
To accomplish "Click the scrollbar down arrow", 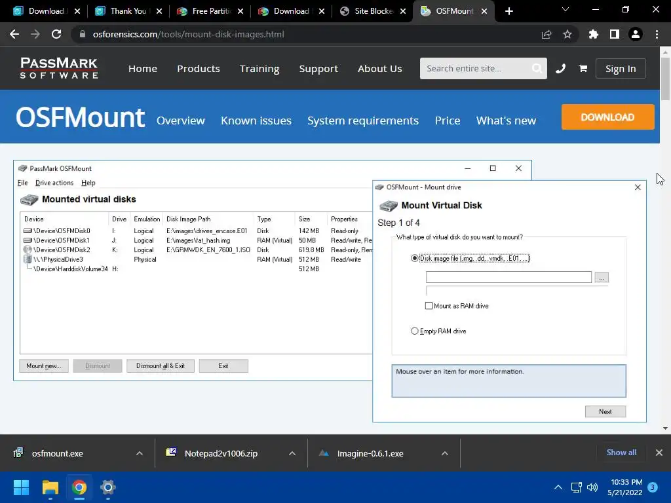I will click(x=665, y=428).
